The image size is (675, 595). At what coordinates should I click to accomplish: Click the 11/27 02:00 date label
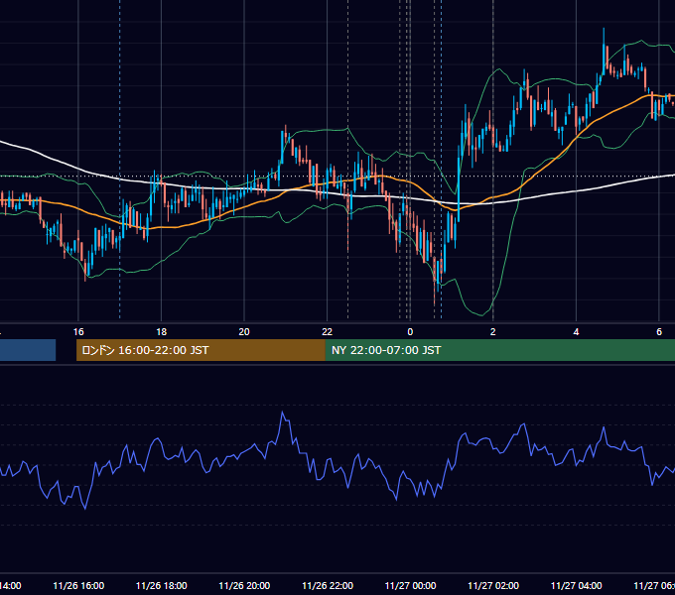(493, 585)
